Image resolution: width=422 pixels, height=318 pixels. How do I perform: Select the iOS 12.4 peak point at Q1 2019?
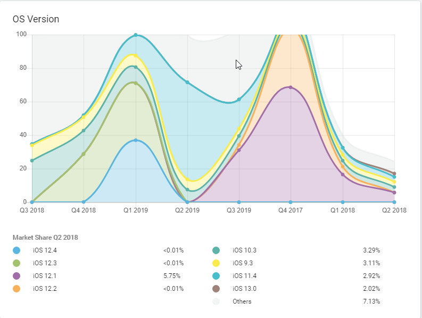coord(136,140)
